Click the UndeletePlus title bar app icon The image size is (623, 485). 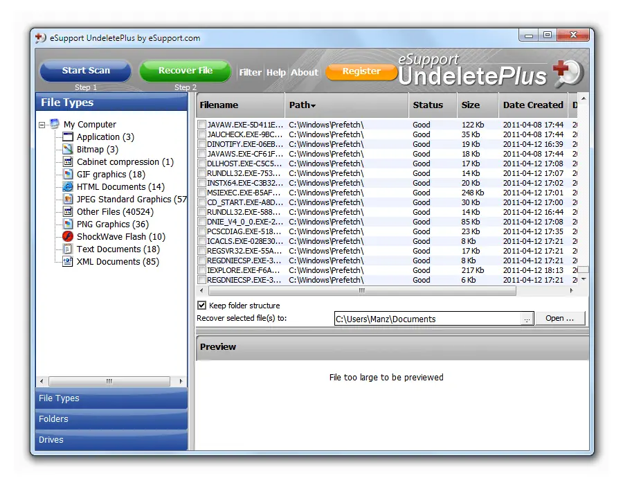pos(41,38)
